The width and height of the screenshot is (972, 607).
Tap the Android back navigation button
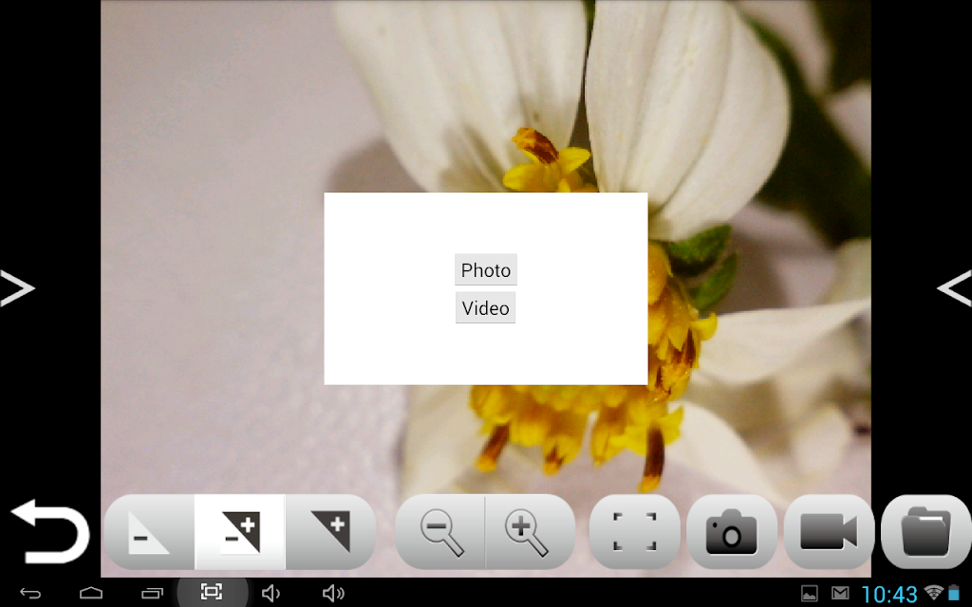pos(29,594)
